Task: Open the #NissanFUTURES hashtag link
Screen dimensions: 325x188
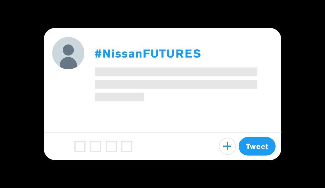Action: [148, 54]
